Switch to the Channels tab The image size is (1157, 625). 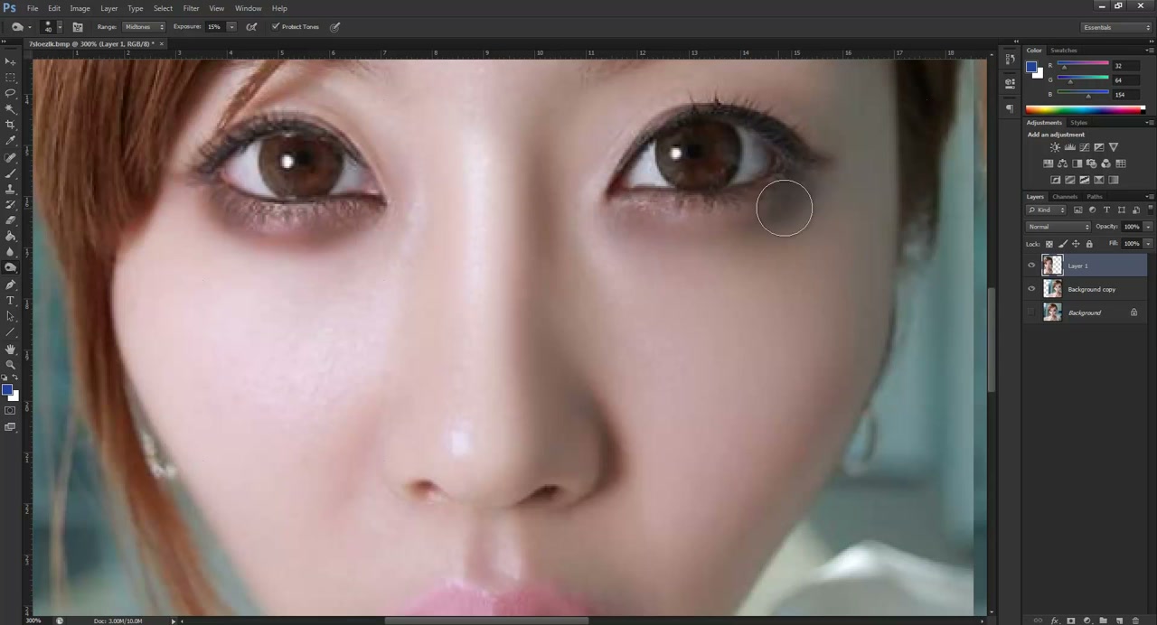pos(1065,196)
